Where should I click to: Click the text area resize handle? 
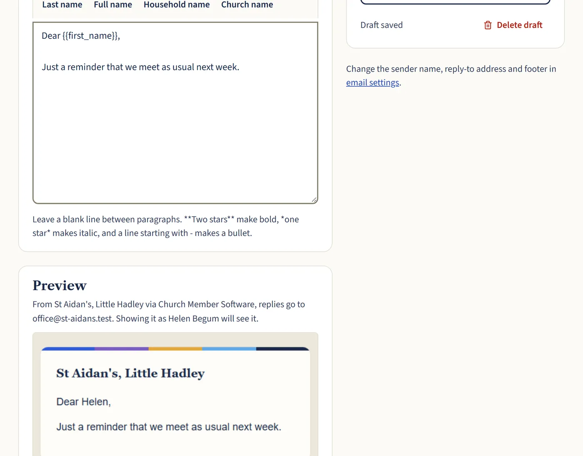(x=314, y=200)
